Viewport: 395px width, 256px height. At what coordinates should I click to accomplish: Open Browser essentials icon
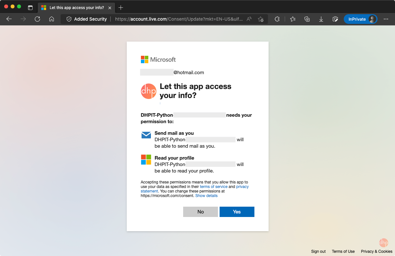pos(335,19)
